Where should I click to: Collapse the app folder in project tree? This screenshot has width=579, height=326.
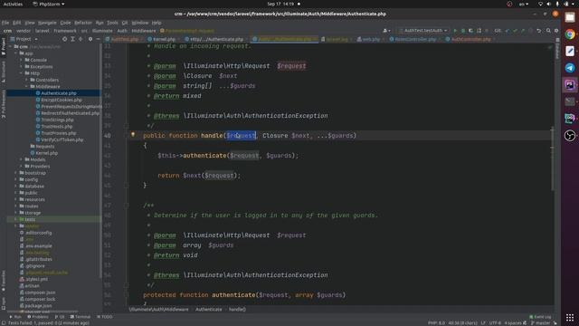16,53
